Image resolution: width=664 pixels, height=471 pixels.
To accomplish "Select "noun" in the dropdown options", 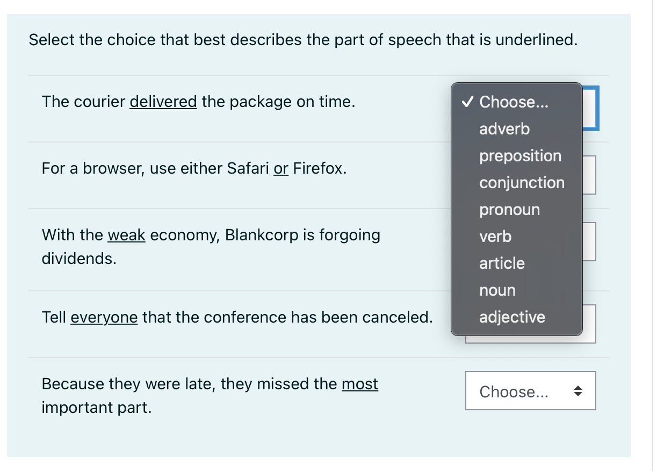I will pyautogui.click(x=497, y=290).
